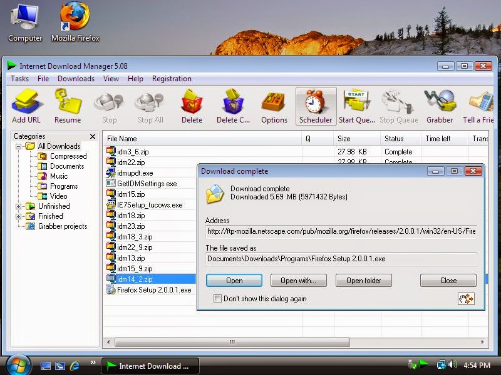Click the Open button in dialog
The image size is (501, 375).
pyautogui.click(x=234, y=281)
